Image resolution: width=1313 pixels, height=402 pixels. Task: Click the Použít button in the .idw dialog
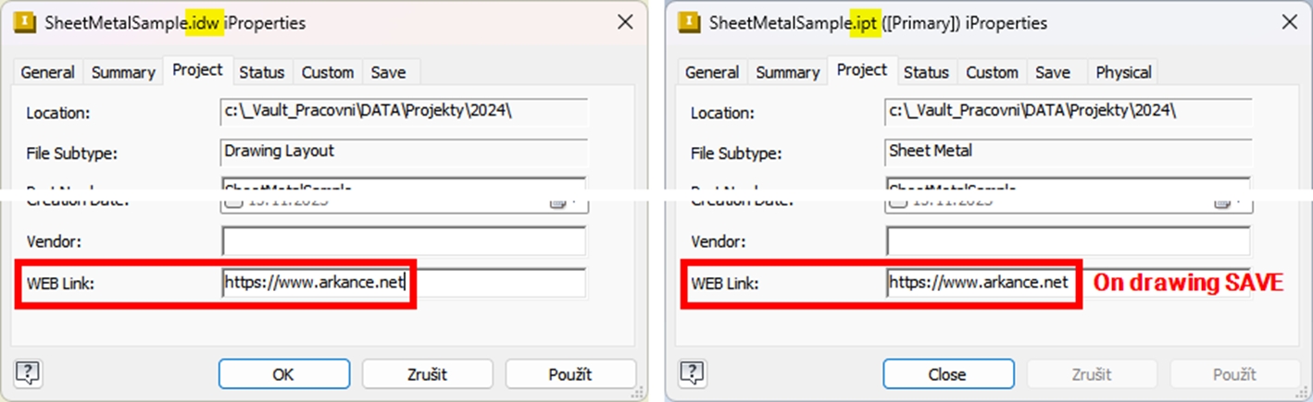tap(570, 374)
